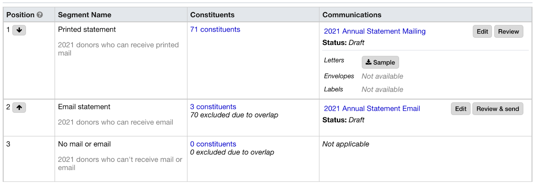Click the Position column header text
This screenshot has height=186, width=537.
20,15
